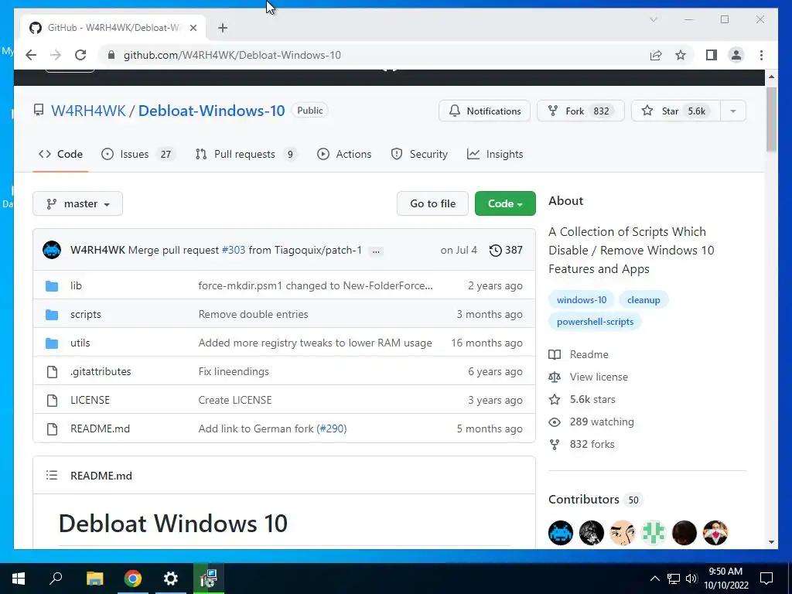Viewport: 792px width, 594px height.
Task: Open the Security tab
Action: (x=419, y=154)
